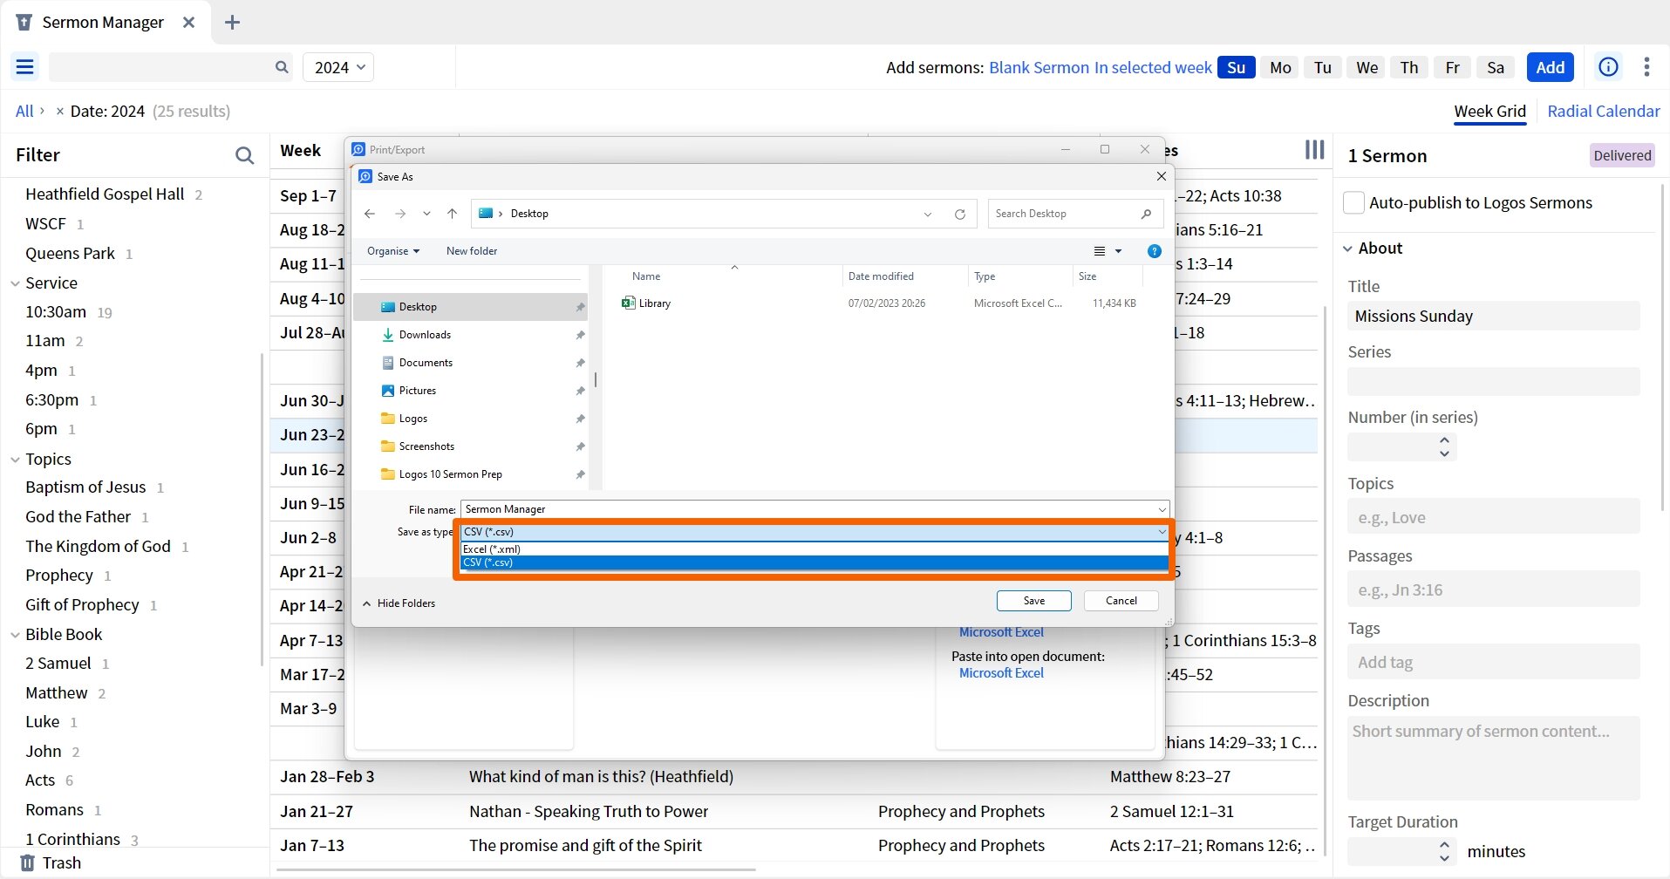Open the File name history dropdown
This screenshot has height=879, width=1670.
pos(1162,509)
